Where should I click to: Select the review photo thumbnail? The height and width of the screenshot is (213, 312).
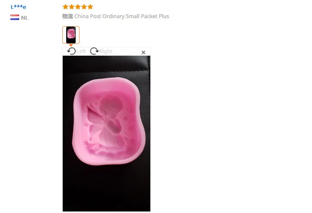71,35
